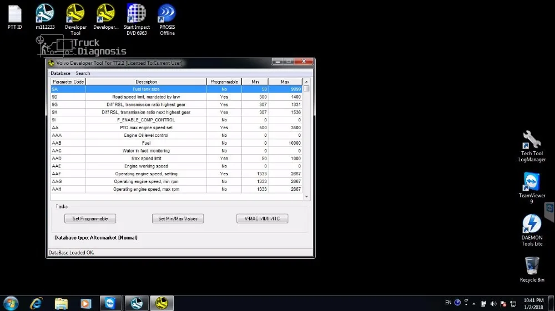Image resolution: width=555 pixels, height=311 pixels.
Task: Select Volvo Developer Tool taskbar button
Action: (162, 304)
